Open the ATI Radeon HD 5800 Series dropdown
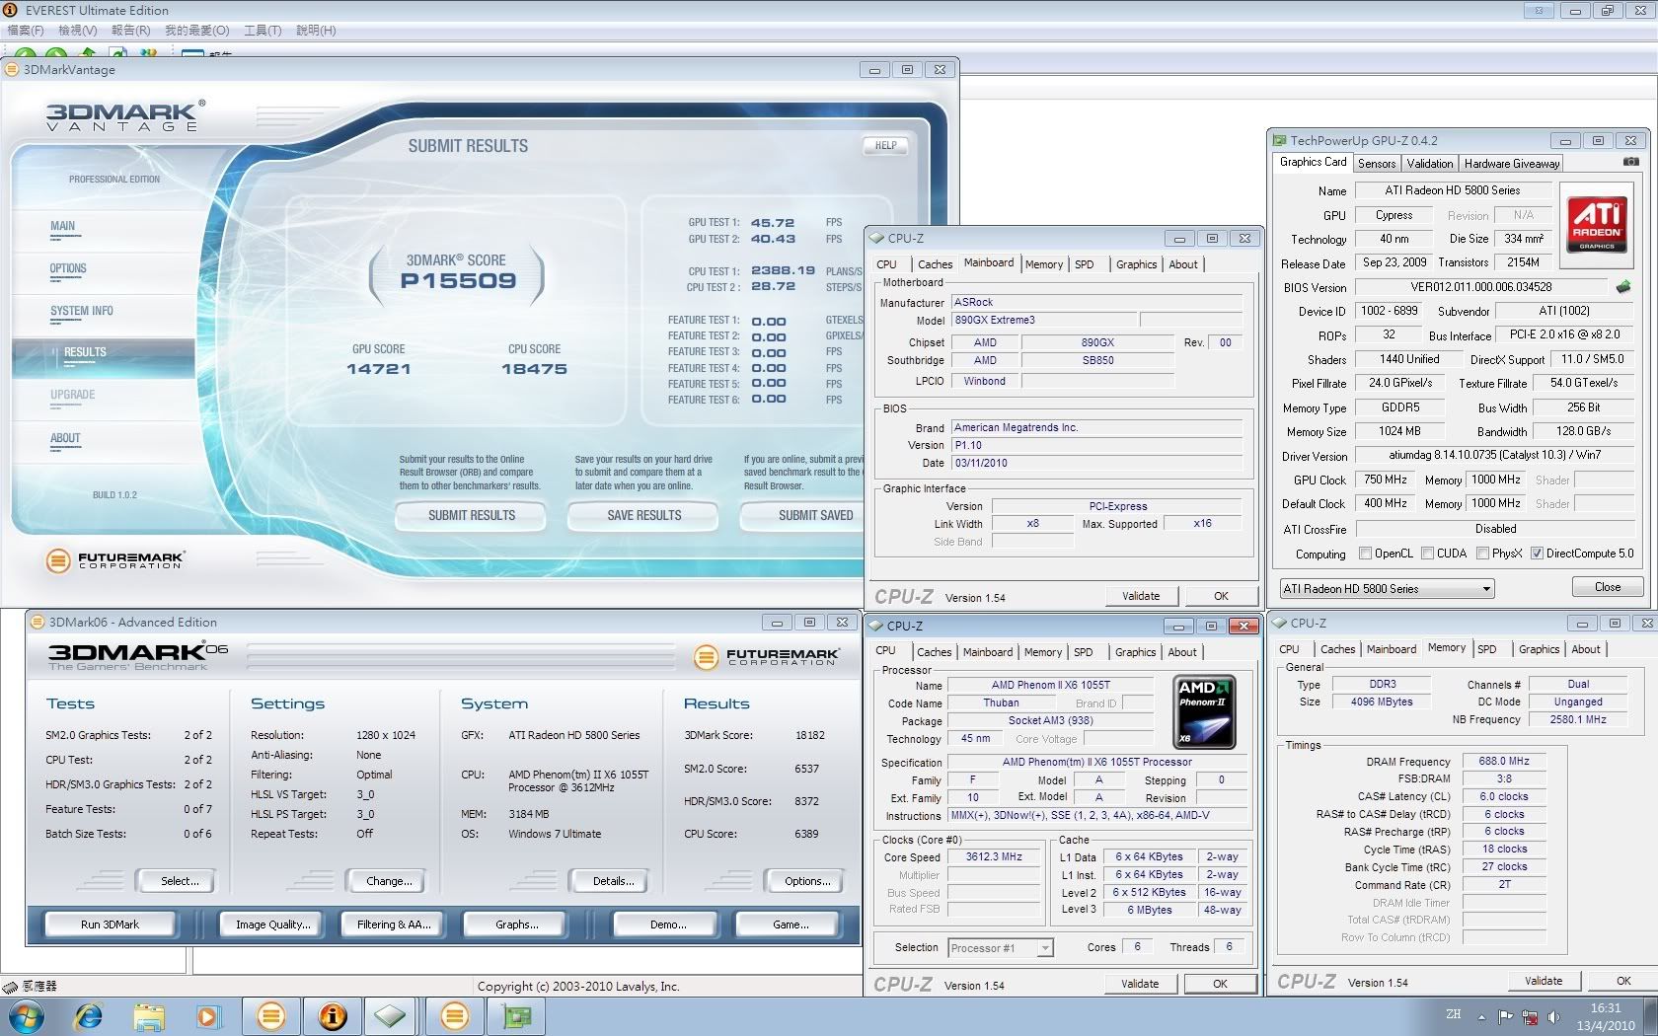The height and width of the screenshot is (1036, 1658). point(1485,589)
